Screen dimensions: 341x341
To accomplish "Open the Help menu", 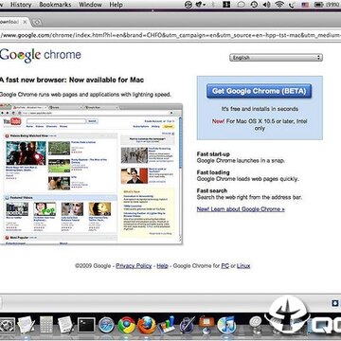I will click(116, 5).
